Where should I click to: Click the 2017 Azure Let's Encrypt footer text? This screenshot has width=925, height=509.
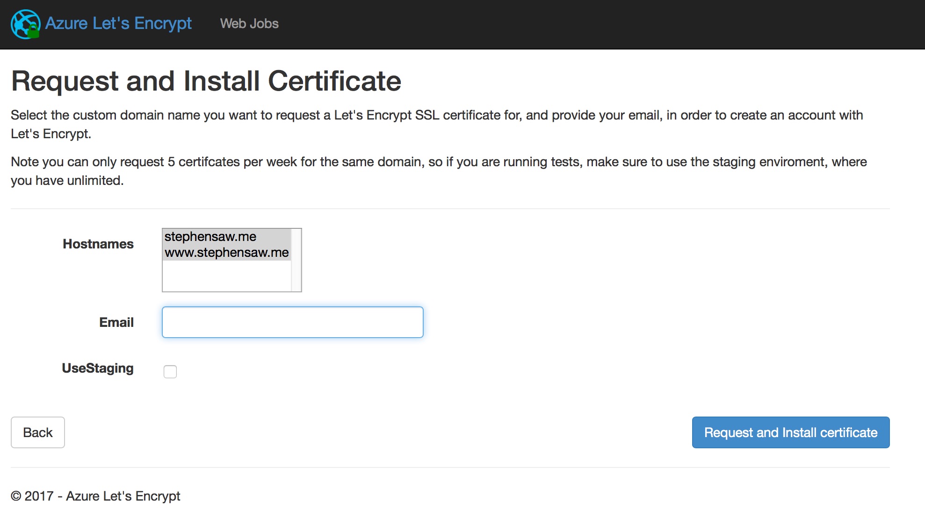96,495
